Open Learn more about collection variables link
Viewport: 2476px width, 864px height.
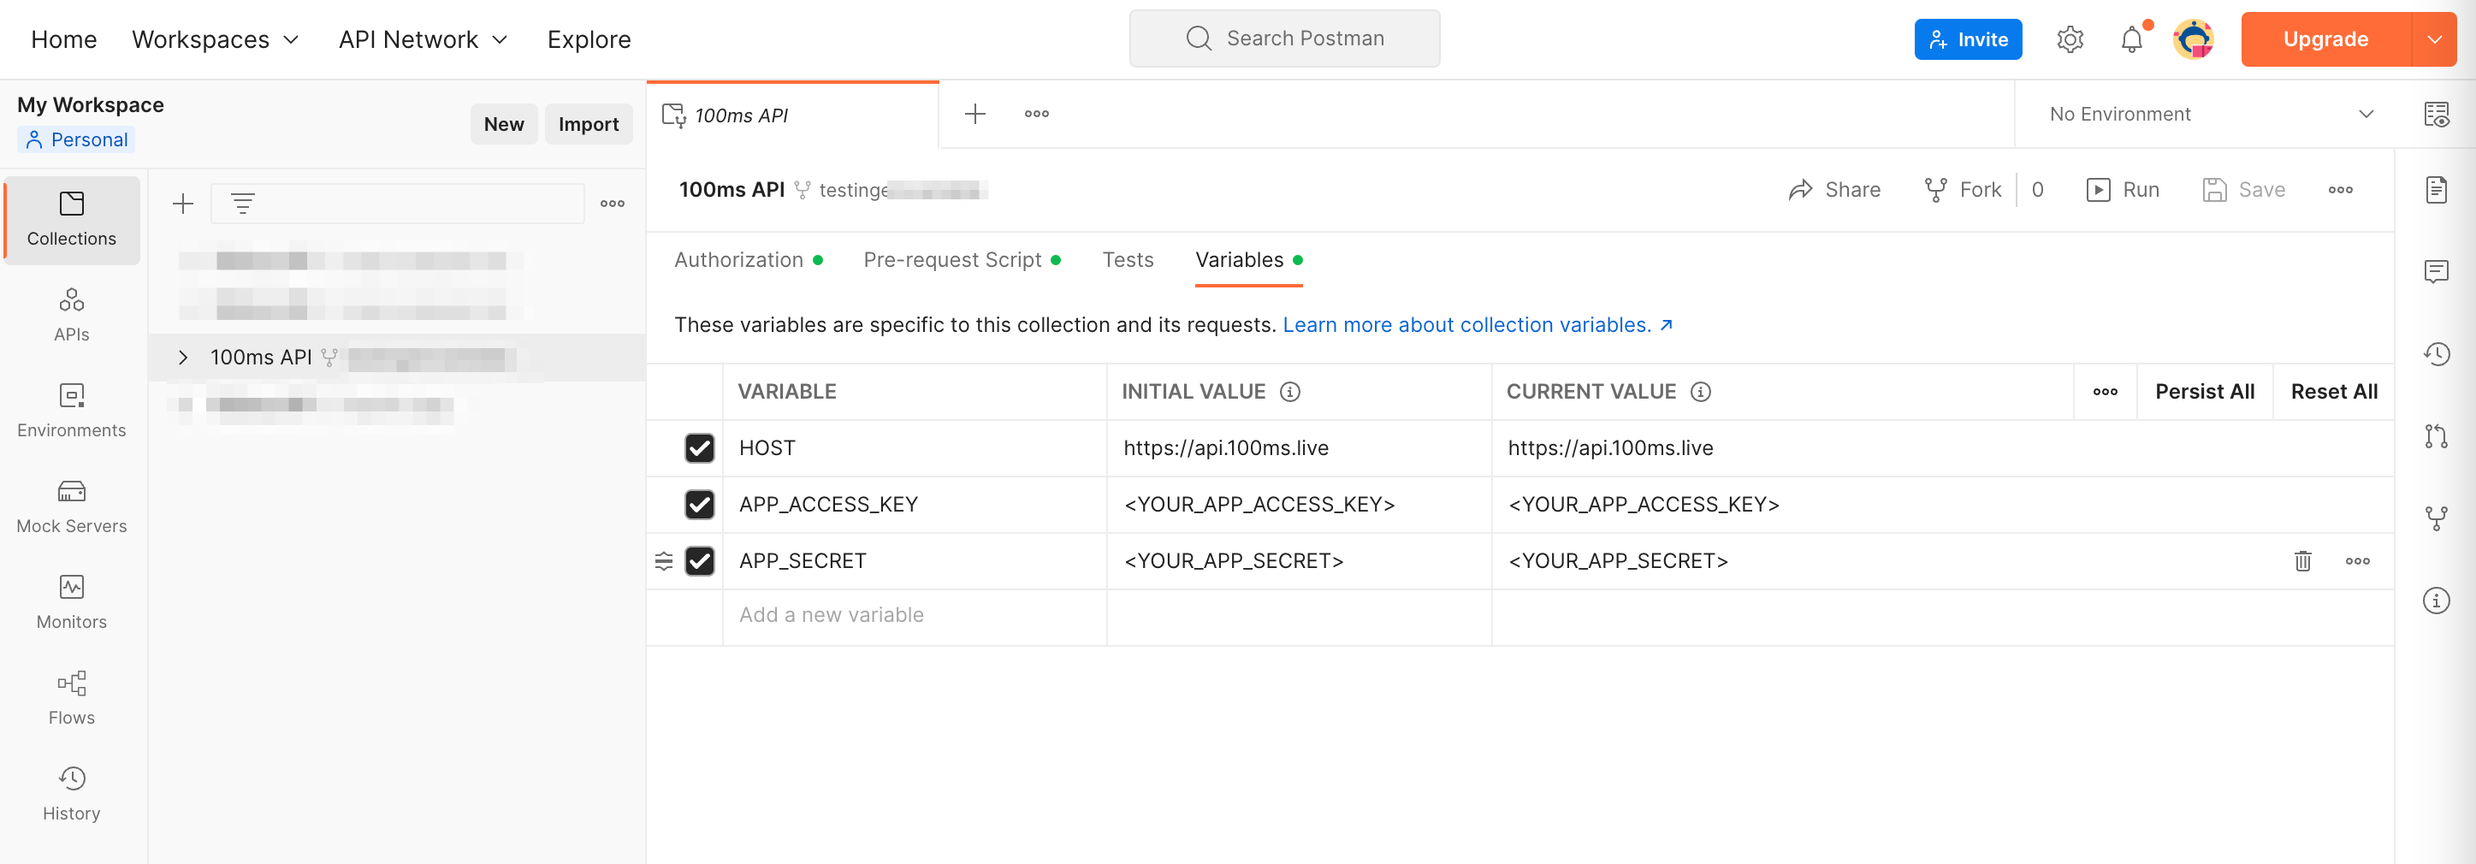[1466, 325]
